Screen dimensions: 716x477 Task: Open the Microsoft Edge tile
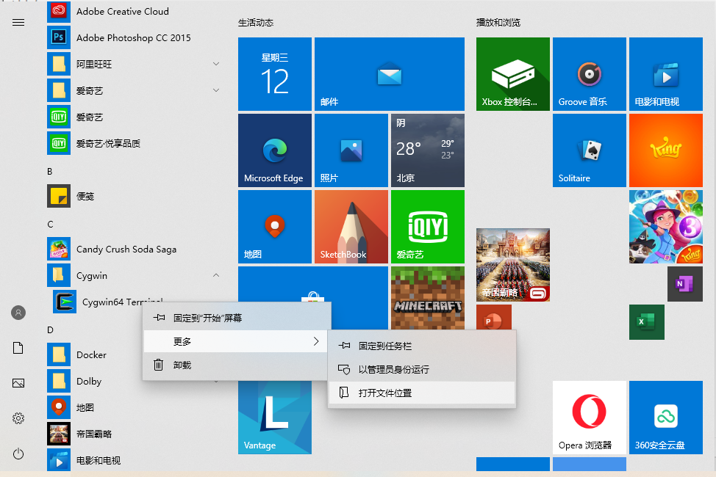[x=274, y=150]
